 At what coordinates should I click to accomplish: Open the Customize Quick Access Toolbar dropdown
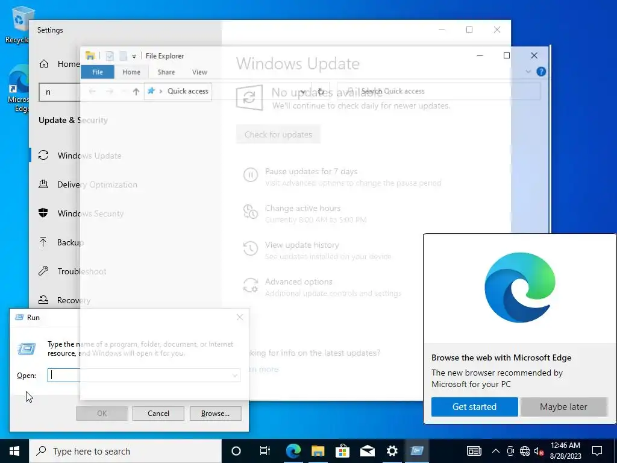134,56
